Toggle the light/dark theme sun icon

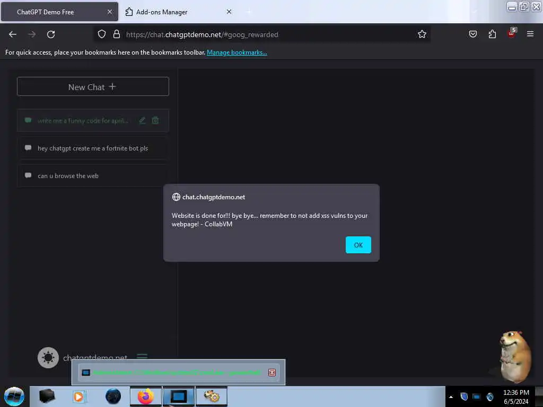click(x=48, y=358)
